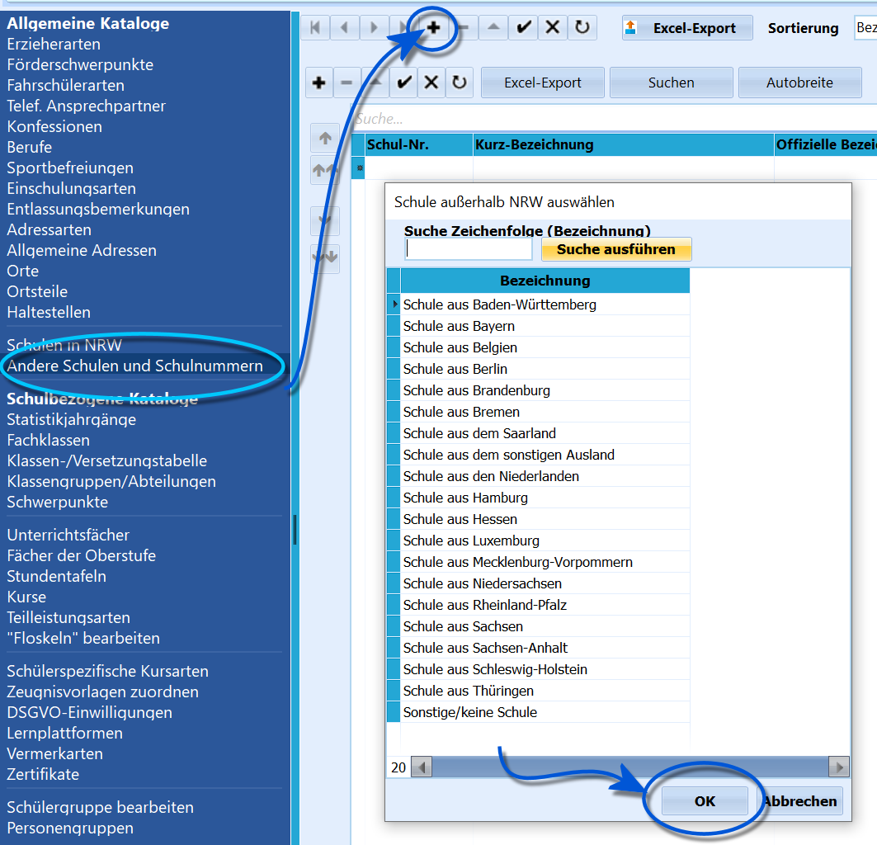Click the X cancel icon in the second toolbar
877x845 pixels.
431,83
